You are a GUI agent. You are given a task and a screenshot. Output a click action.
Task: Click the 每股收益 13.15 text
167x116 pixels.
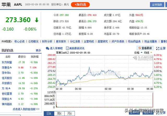138,28
